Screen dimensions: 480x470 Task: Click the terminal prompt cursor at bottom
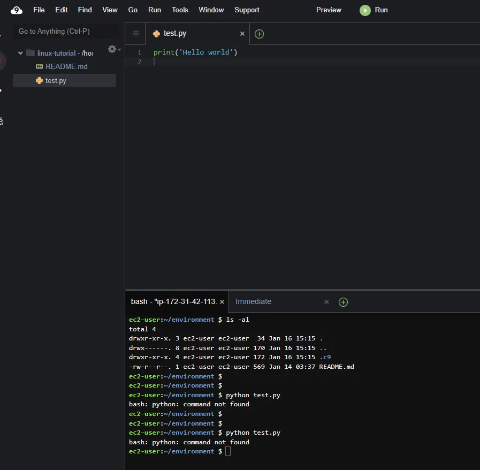click(228, 451)
